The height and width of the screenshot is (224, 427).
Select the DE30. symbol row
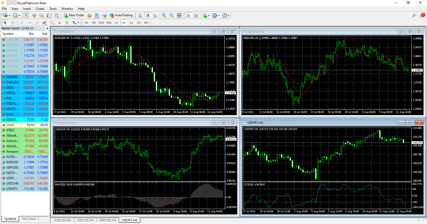pyautogui.click(x=25, y=88)
